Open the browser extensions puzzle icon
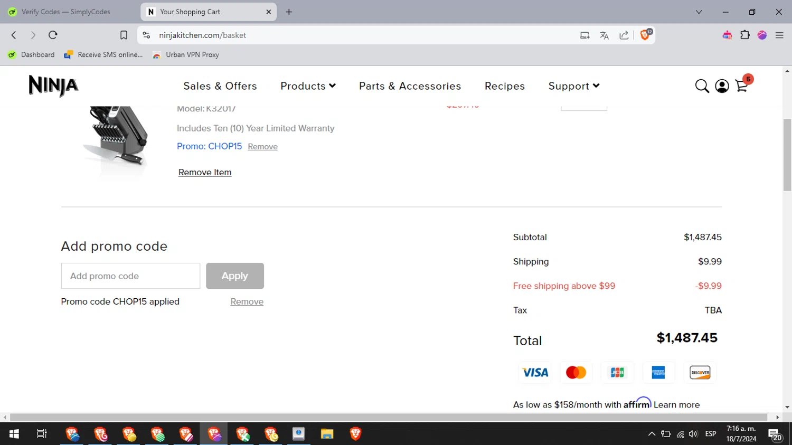The height and width of the screenshot is (445, 792). tap(745, 35)
